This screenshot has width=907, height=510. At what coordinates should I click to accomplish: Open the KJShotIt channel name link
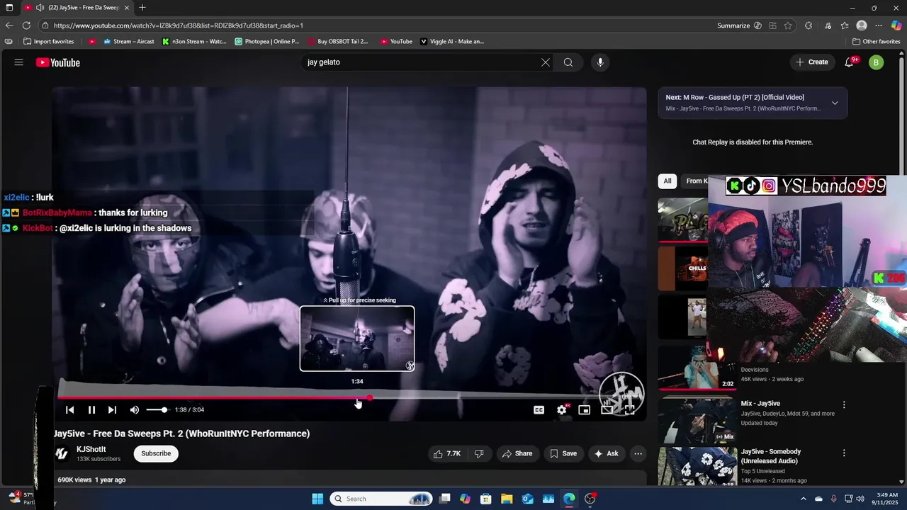point(91,449)
